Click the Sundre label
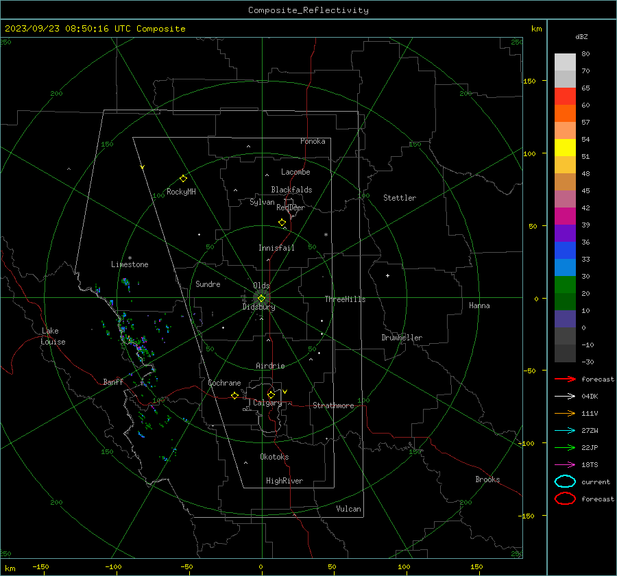617x576 pixels. (208, 284)
